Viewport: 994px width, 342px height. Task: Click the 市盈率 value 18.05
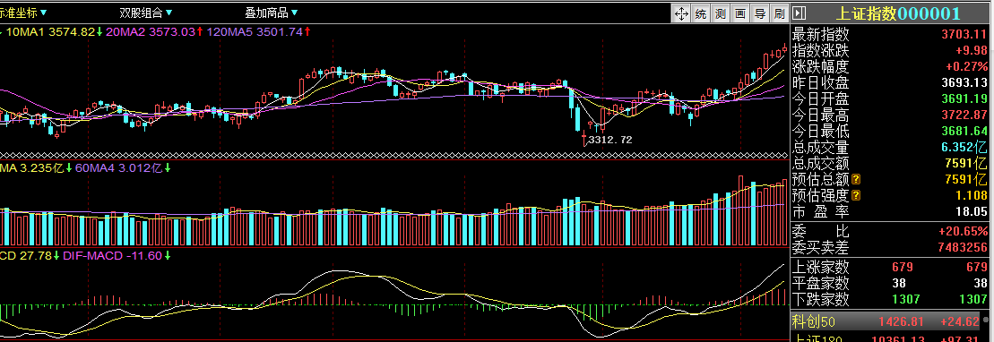coord(972,211)
